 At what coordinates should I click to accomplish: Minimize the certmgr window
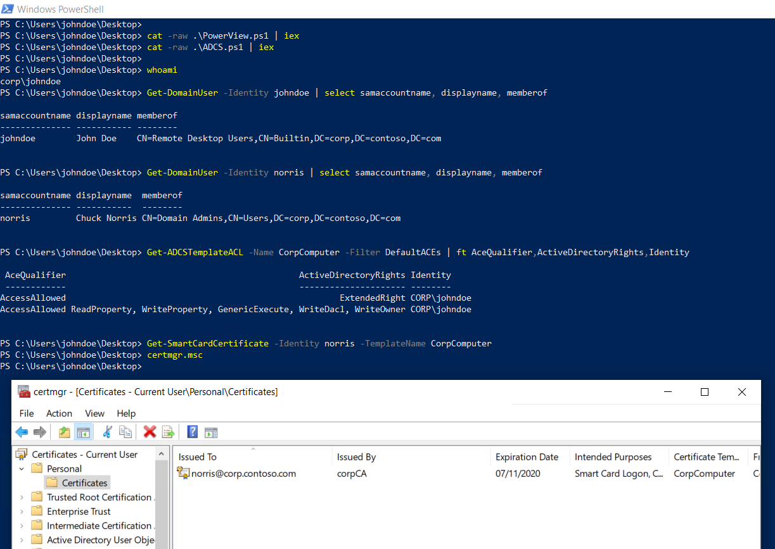[667, 392]
